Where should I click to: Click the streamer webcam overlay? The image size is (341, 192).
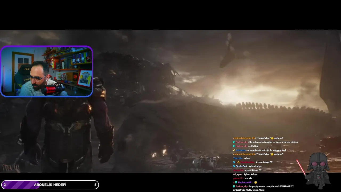[x=46, y=71]
